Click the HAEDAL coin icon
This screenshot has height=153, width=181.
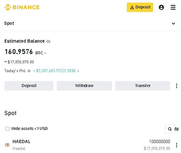coord(7,145)
